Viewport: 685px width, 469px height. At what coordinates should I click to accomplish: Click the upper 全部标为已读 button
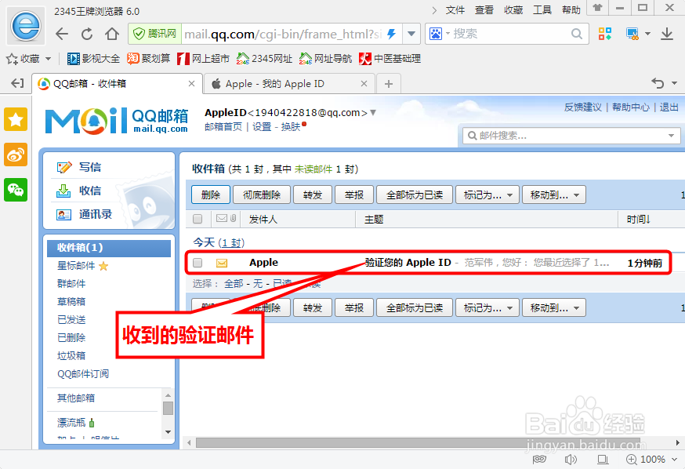[x=414, y=195]
